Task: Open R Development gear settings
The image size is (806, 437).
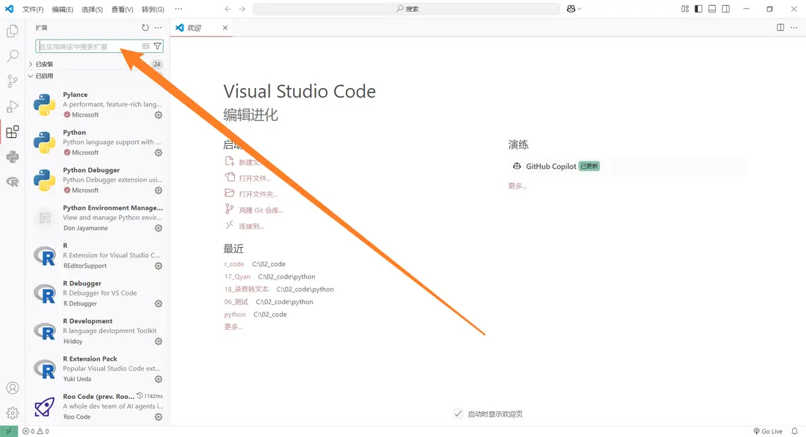Action: point(159,342)
